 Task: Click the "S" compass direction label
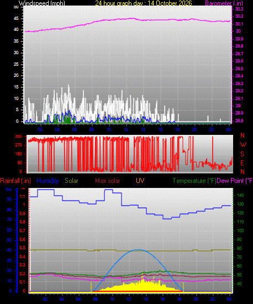tap(242, 154)
